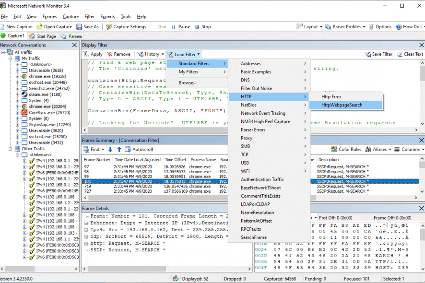The image size is (425, 283).
Task: Click the find-previous up arrow
Action: (119, 149)
